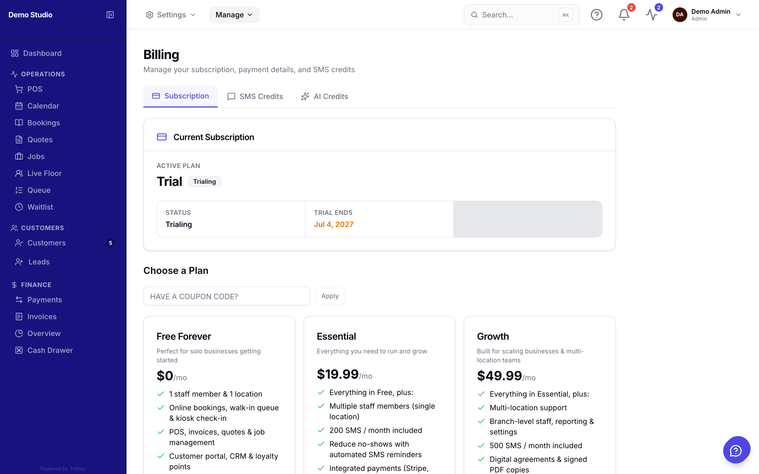Click the Demo Studio title
Viewport: 759px width, 474px height.
[30, 15]
